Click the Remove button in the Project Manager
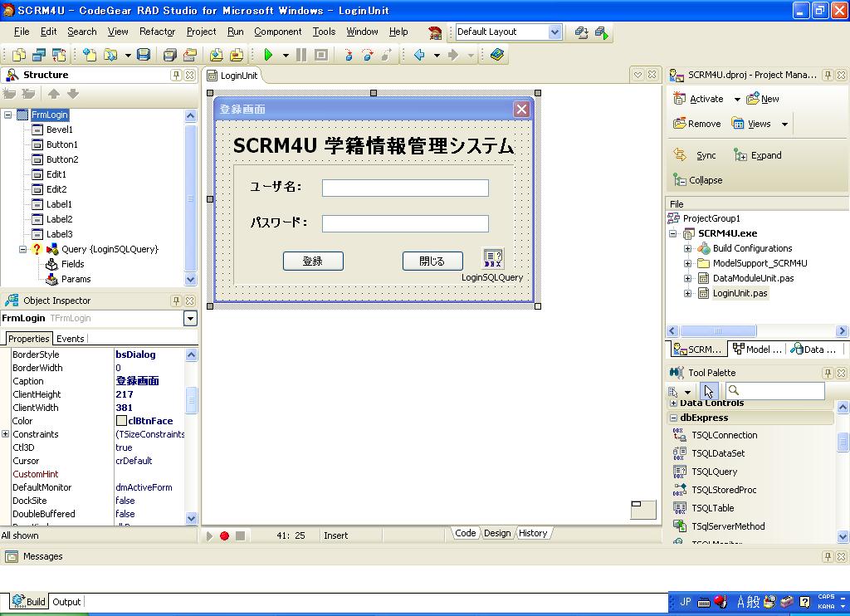The width and height of the screenshot is (850, 616). [x=697, y=124]
